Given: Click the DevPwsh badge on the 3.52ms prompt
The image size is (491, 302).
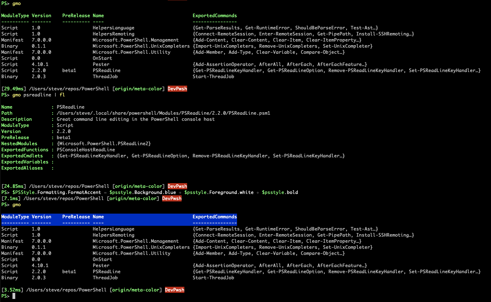Looking at the screenshot, I should point(174,290).
